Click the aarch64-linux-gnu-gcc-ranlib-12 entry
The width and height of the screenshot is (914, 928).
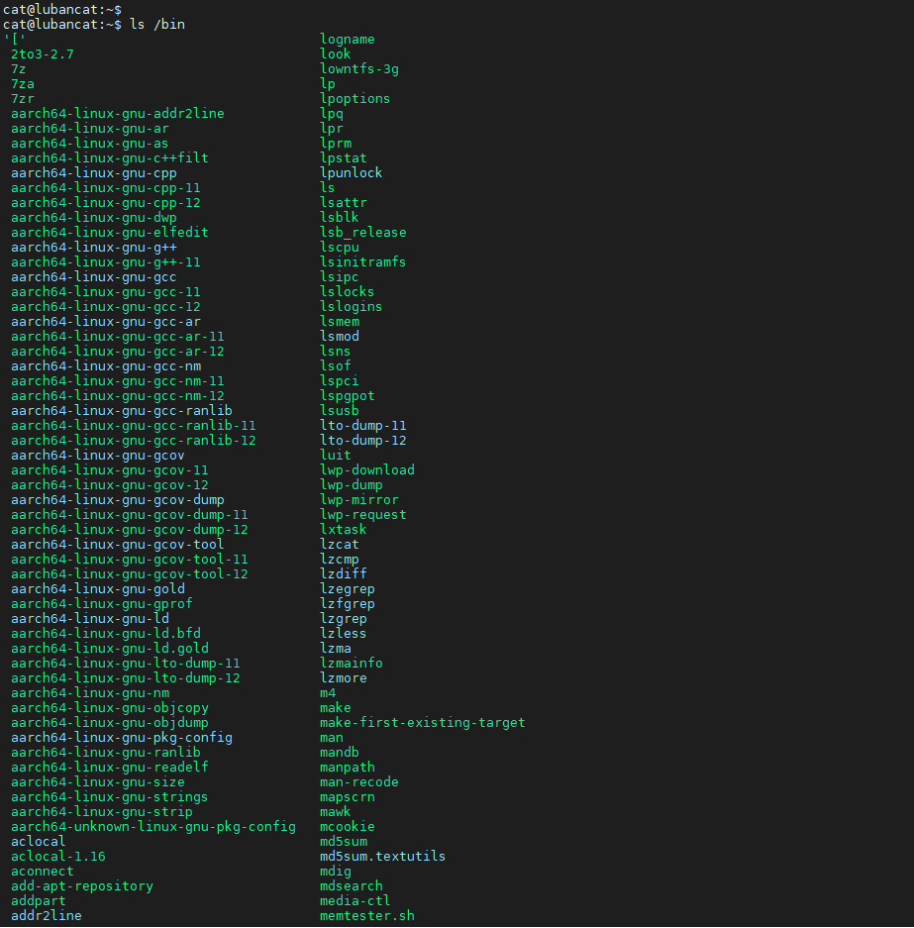tap(133, 441)
